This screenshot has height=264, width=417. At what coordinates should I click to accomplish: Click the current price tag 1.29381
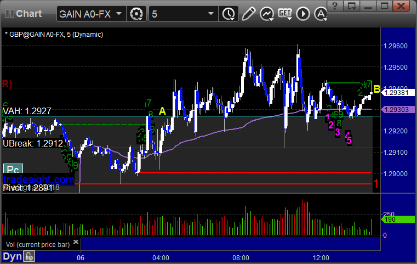[x=398, y=92]
